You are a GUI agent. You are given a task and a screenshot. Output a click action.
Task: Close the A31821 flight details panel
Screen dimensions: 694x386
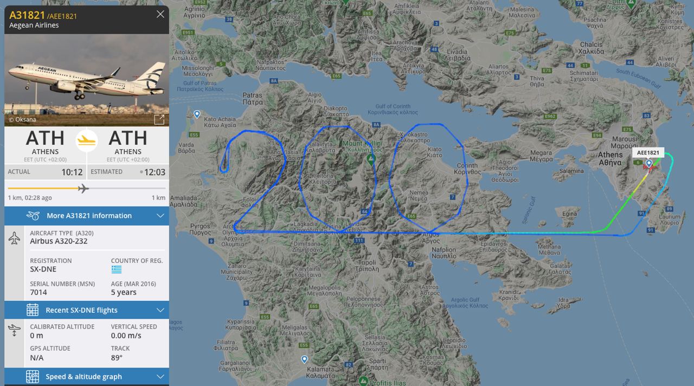coord(160,14)
